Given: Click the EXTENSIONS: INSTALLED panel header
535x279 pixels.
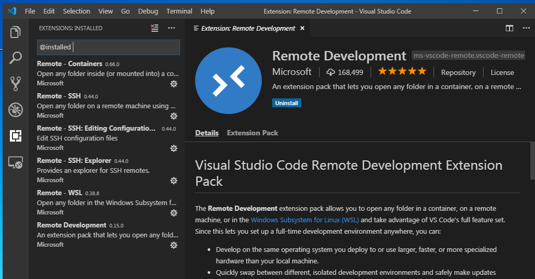Looking at the screenshot, I should click(71, 28).
